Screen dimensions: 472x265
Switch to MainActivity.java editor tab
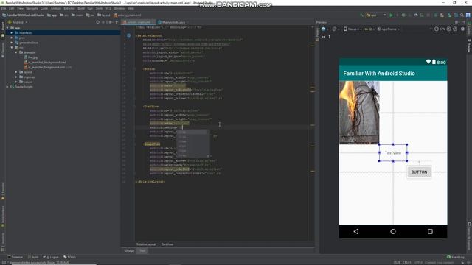pos(172,22)
